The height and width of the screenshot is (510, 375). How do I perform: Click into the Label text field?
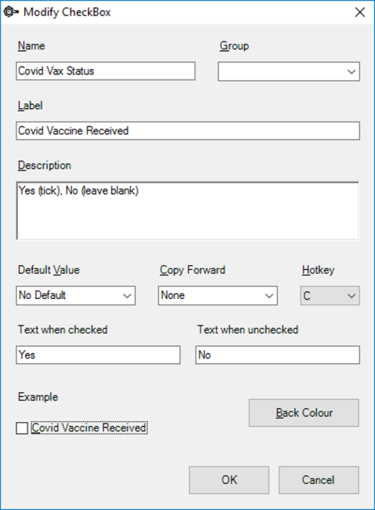[x=187, y=131]
